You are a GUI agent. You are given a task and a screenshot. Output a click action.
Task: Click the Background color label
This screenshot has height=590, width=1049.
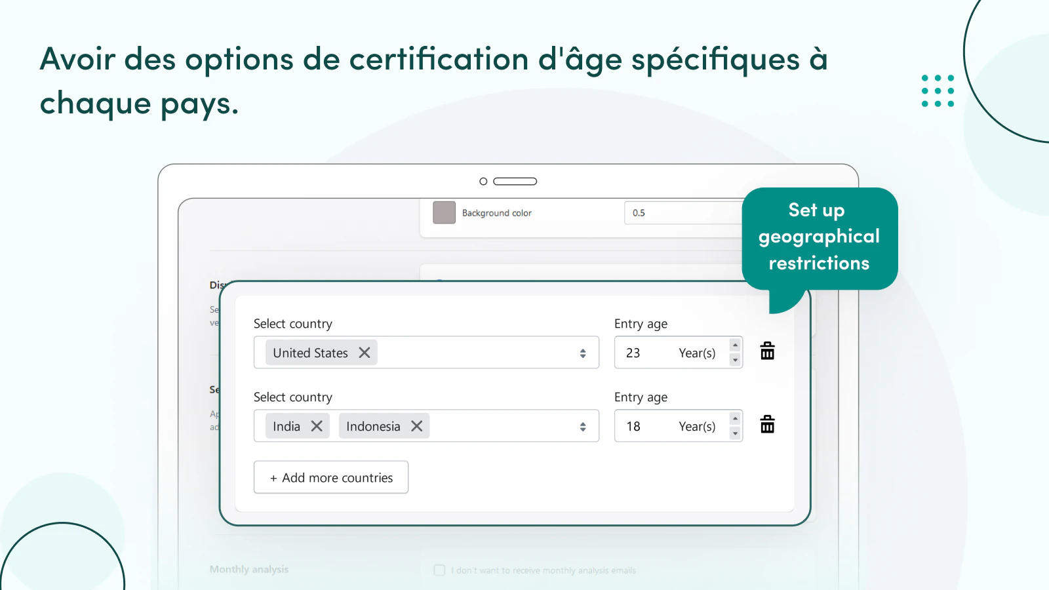coord(497,213)
